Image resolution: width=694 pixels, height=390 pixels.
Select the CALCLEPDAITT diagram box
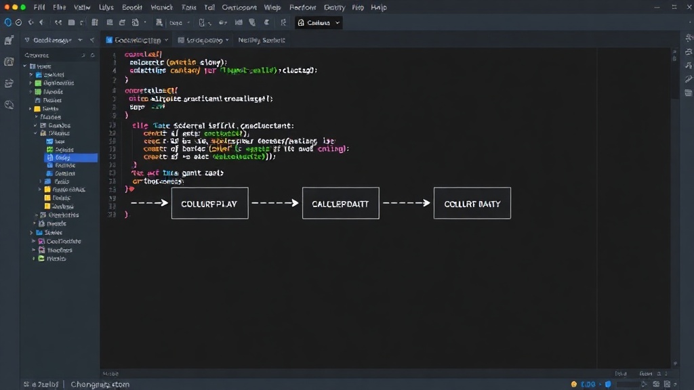[x=340, y=203]
